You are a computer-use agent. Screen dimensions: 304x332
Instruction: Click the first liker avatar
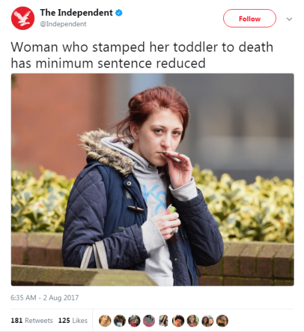tap(105, 321)
